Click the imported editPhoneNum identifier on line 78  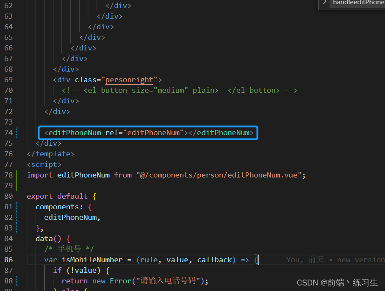pyautogui.click(x=83, y=175)
